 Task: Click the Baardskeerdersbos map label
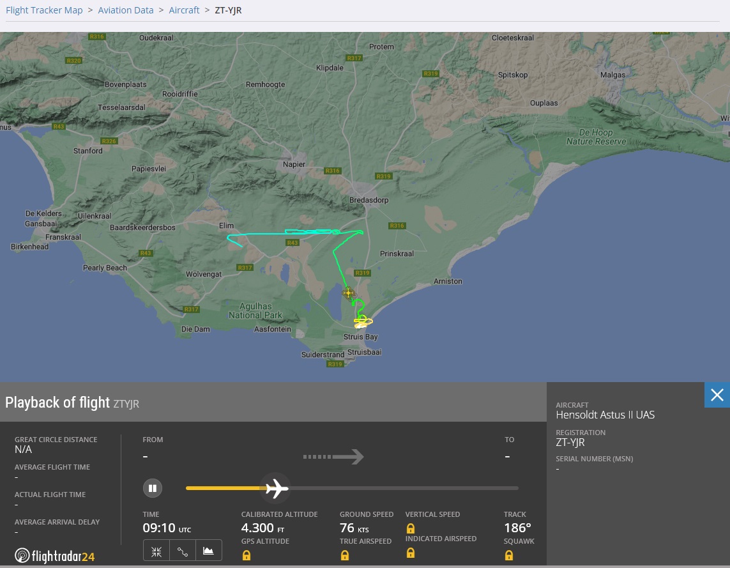pyautogui.click(x=142, y=227)
